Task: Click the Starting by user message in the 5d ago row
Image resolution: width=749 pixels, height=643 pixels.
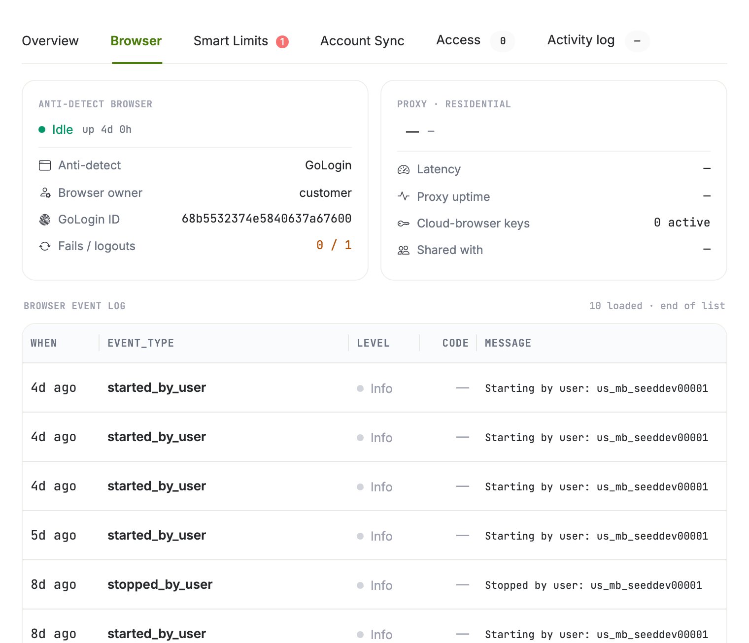Action: [596, 536]
